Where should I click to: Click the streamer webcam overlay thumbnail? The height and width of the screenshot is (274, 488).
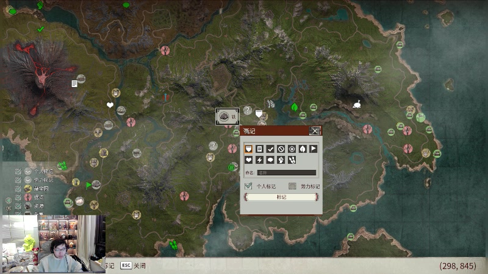click(54, 244)
